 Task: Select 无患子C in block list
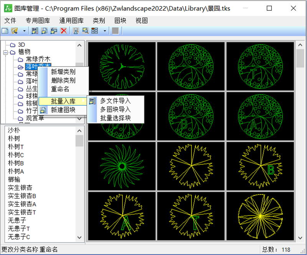[x=19, y=237]
